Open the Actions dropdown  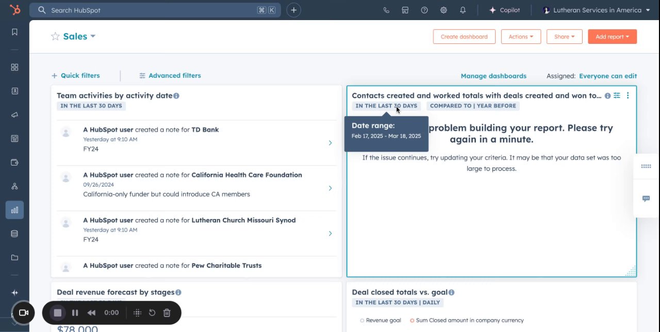click(521, 37)
